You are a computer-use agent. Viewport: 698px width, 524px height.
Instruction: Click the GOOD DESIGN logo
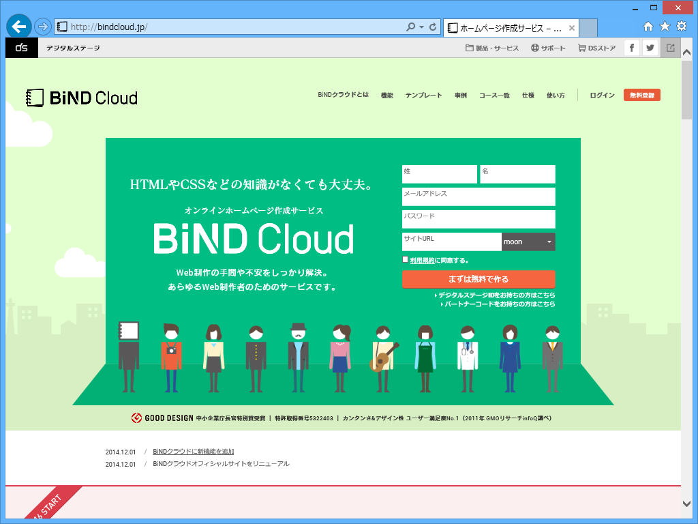pyautogui.click(x=136, y=419)
